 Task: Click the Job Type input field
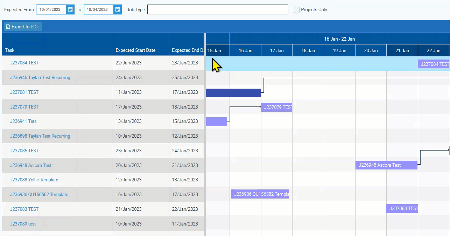click(x=218, y=10)
